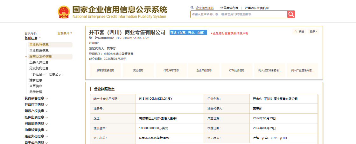The height and width of the screenshot is (144, 356).
Task: Click the small magnifier before 企业信用信息
Action: pos(192,8)
